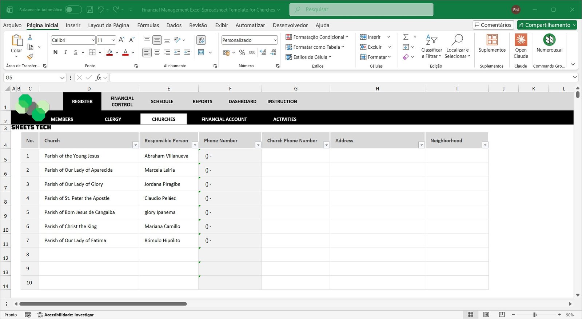Image resolution: width=582 pixels, height=319 pixels.
Task: Click the Compartilhamento share button
Action: tap(544, 25)
